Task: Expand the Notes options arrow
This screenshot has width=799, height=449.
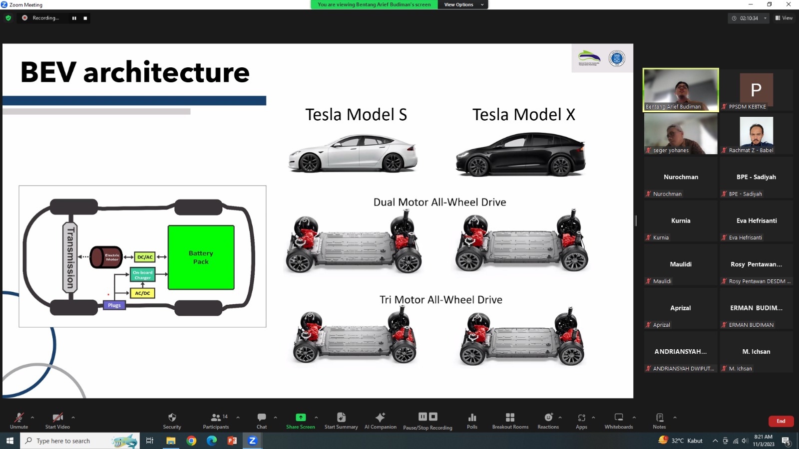Action: pyautogui.click(x=675, y=417)
